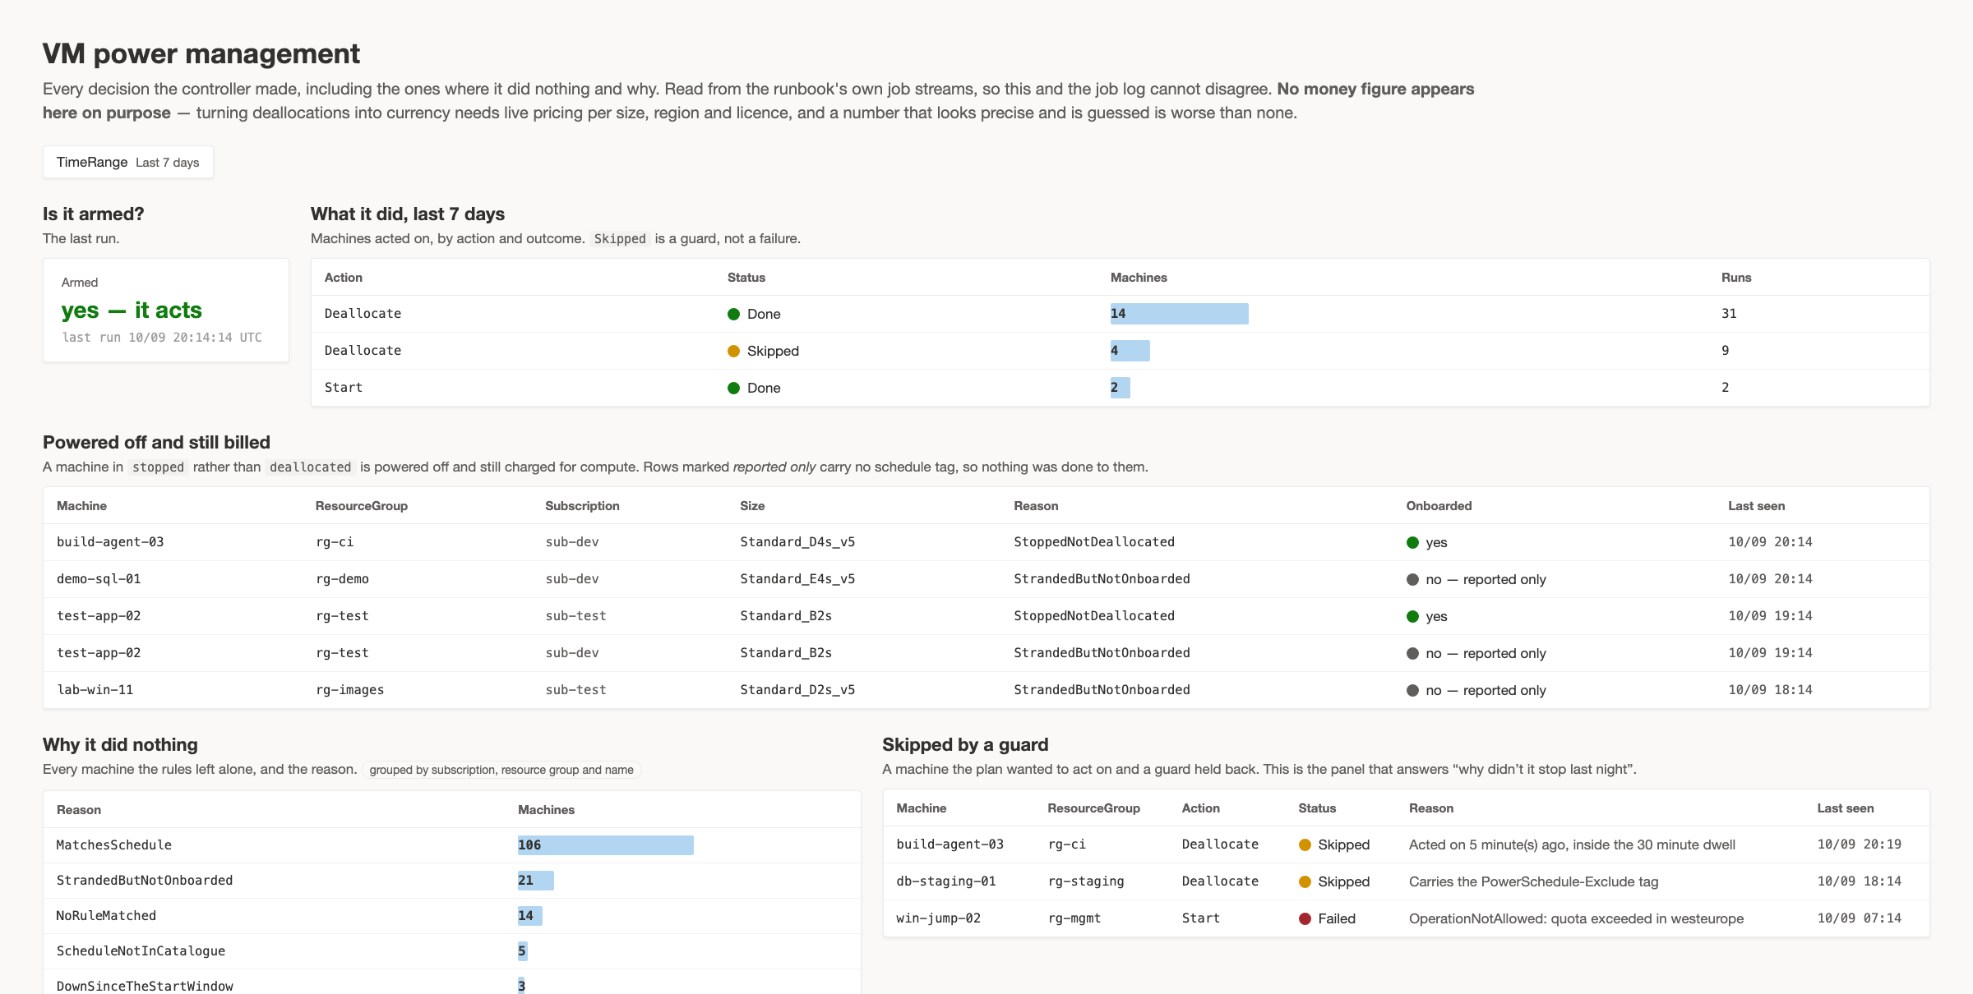Click the rg-demo resource group cell
Screen dimensions: 1973x994
click(x=342, y=579)
